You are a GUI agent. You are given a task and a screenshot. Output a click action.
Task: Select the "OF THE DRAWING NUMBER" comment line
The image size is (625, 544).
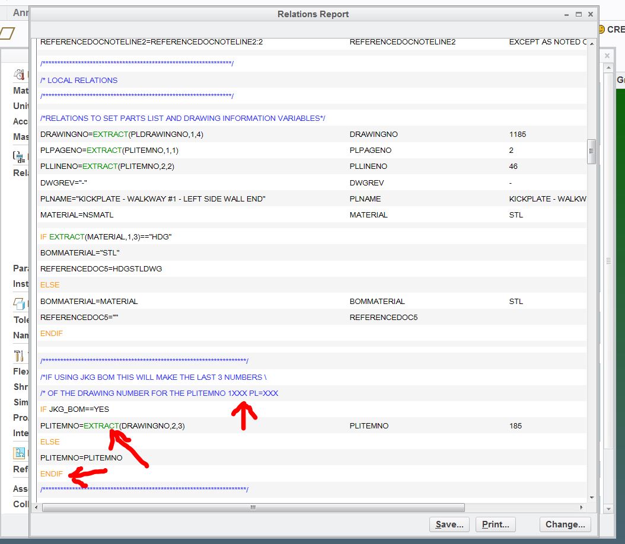[159, 393]
